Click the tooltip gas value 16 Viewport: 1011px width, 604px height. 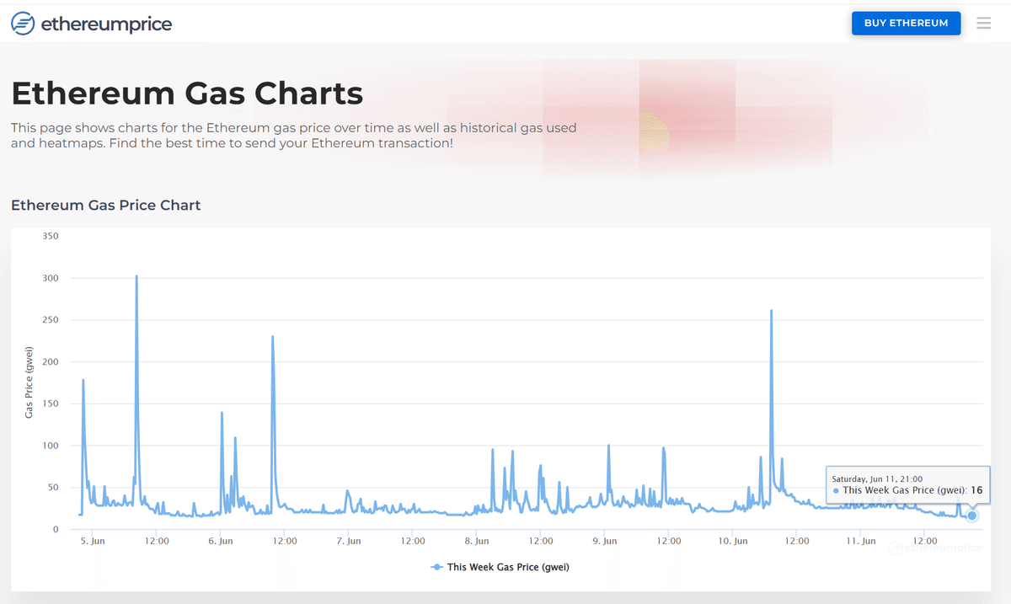(976, 490)
